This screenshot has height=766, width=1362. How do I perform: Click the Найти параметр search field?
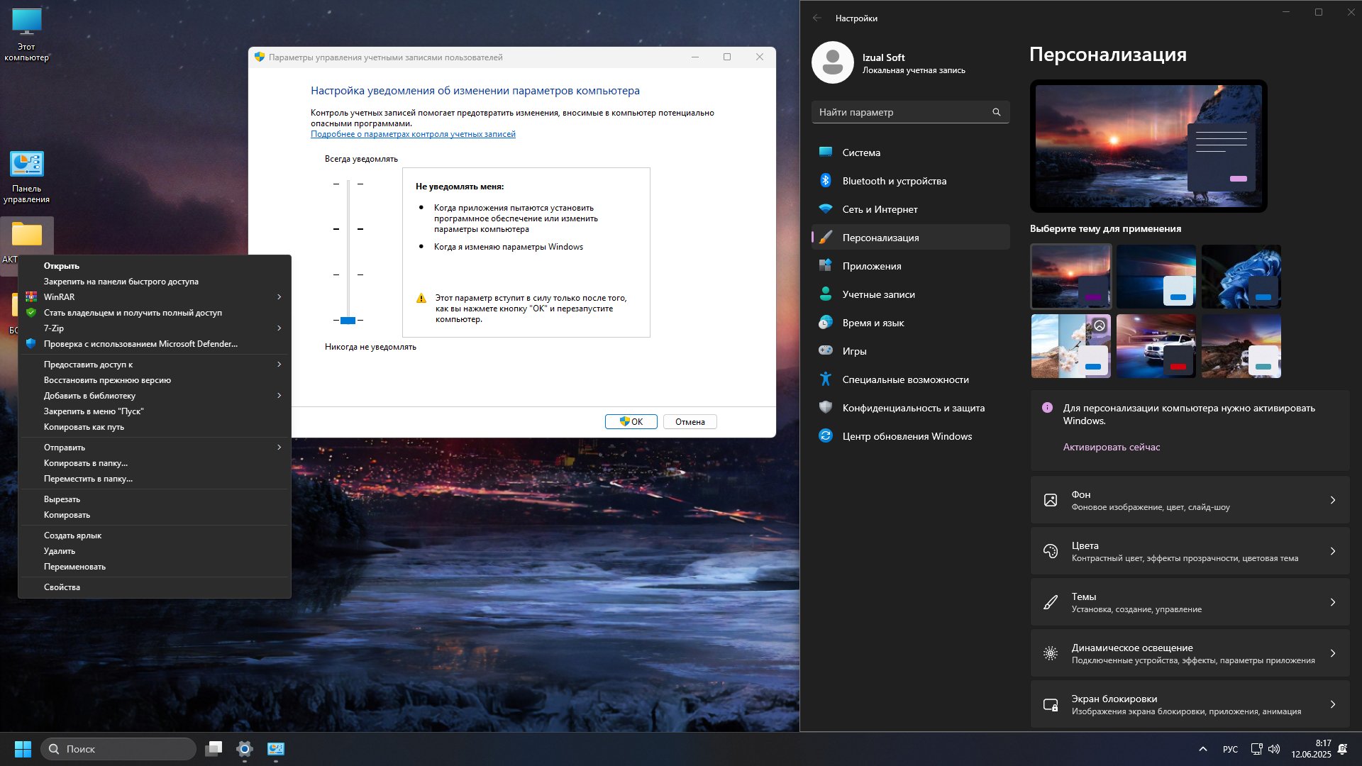901,112
